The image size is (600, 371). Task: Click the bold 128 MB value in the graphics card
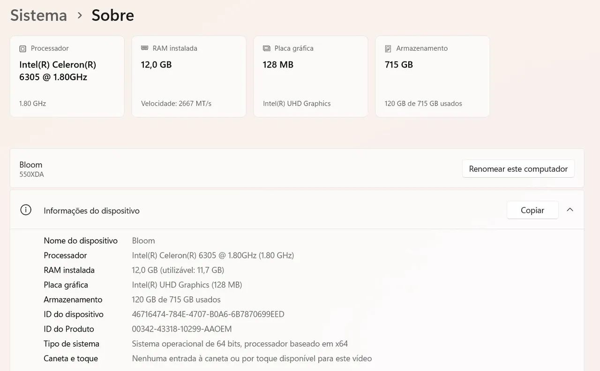(x=278, y=65)
